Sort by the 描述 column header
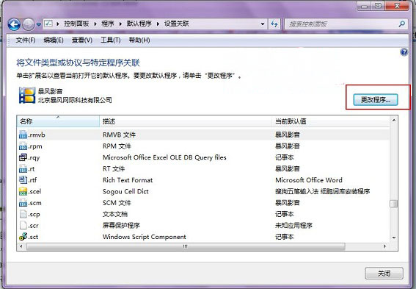Screen dimensions: 416x289 [186, 121]
